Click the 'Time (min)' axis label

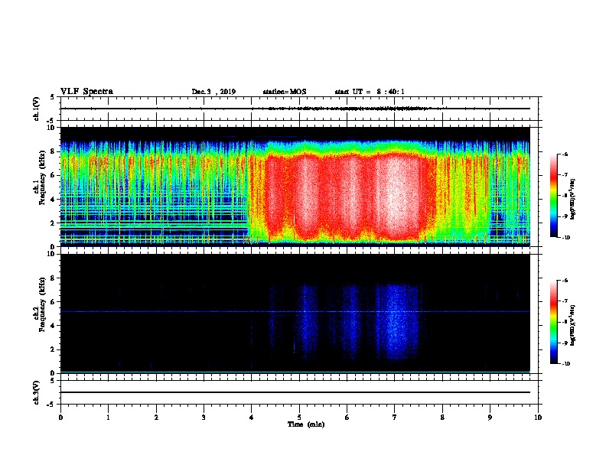pos(306,424)
